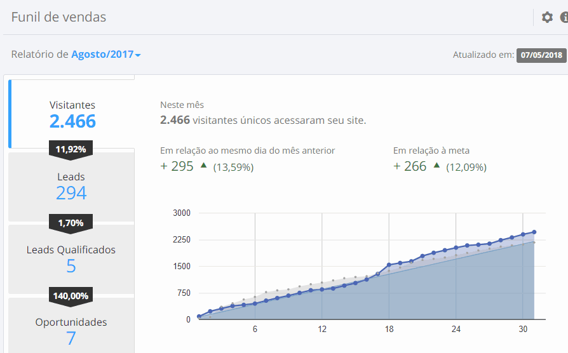Click the info icon beside the gear
This screenshot has width=568, height=353.
[564, 17]
